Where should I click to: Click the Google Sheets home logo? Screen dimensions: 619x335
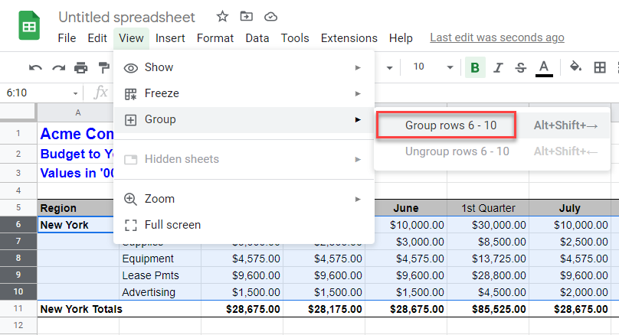[30, 27]
